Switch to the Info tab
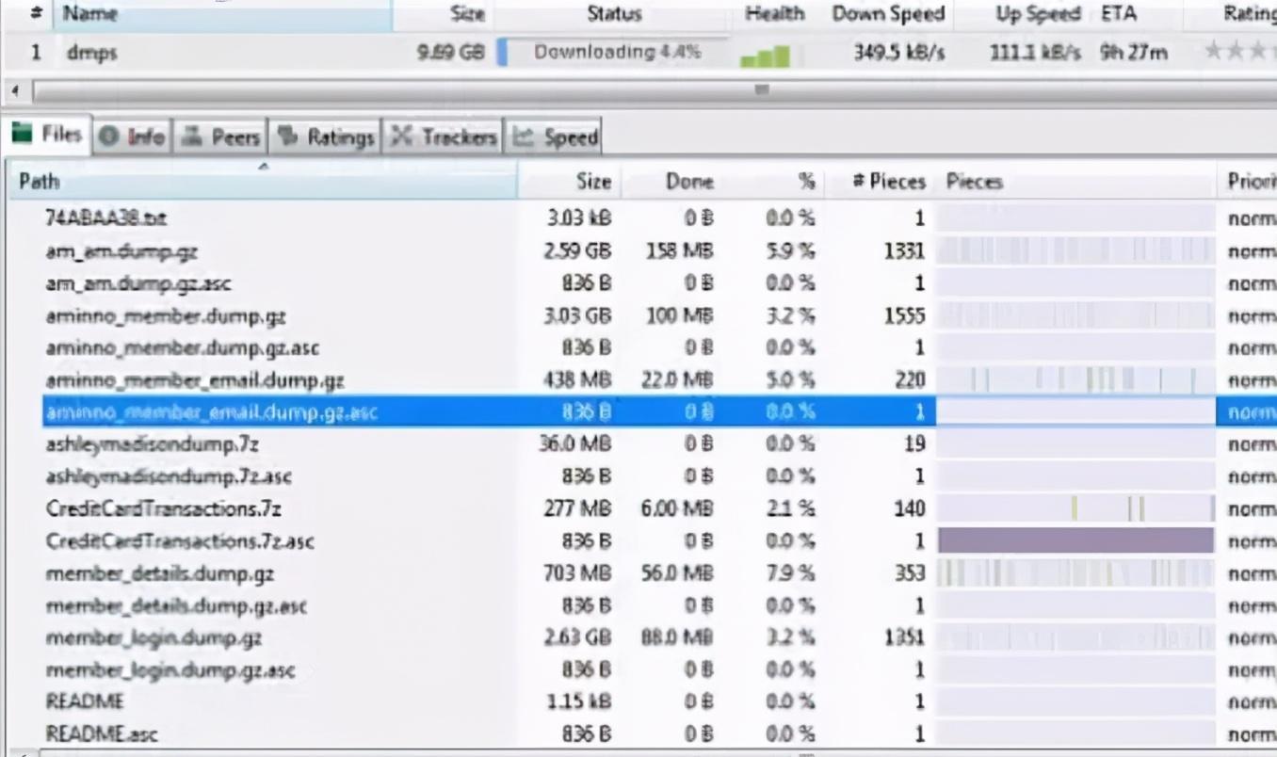Image resolution: width=1277 pixels, height=757 pixels. coord(132,137)
